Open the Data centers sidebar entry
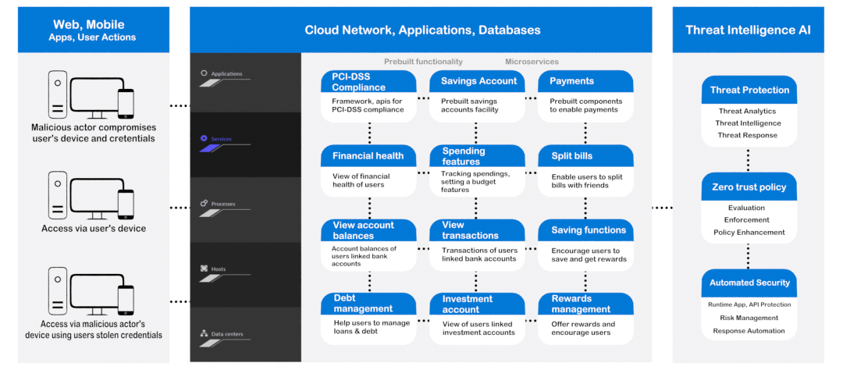Viewport: 843px width, 370px height. (245, 335)
